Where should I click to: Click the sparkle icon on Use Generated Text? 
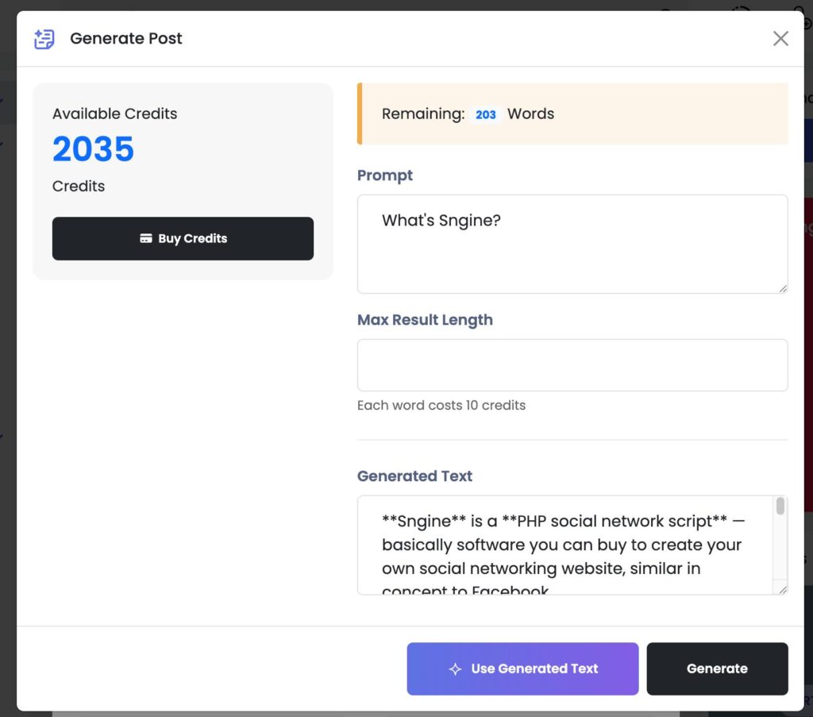pos(455,669)
